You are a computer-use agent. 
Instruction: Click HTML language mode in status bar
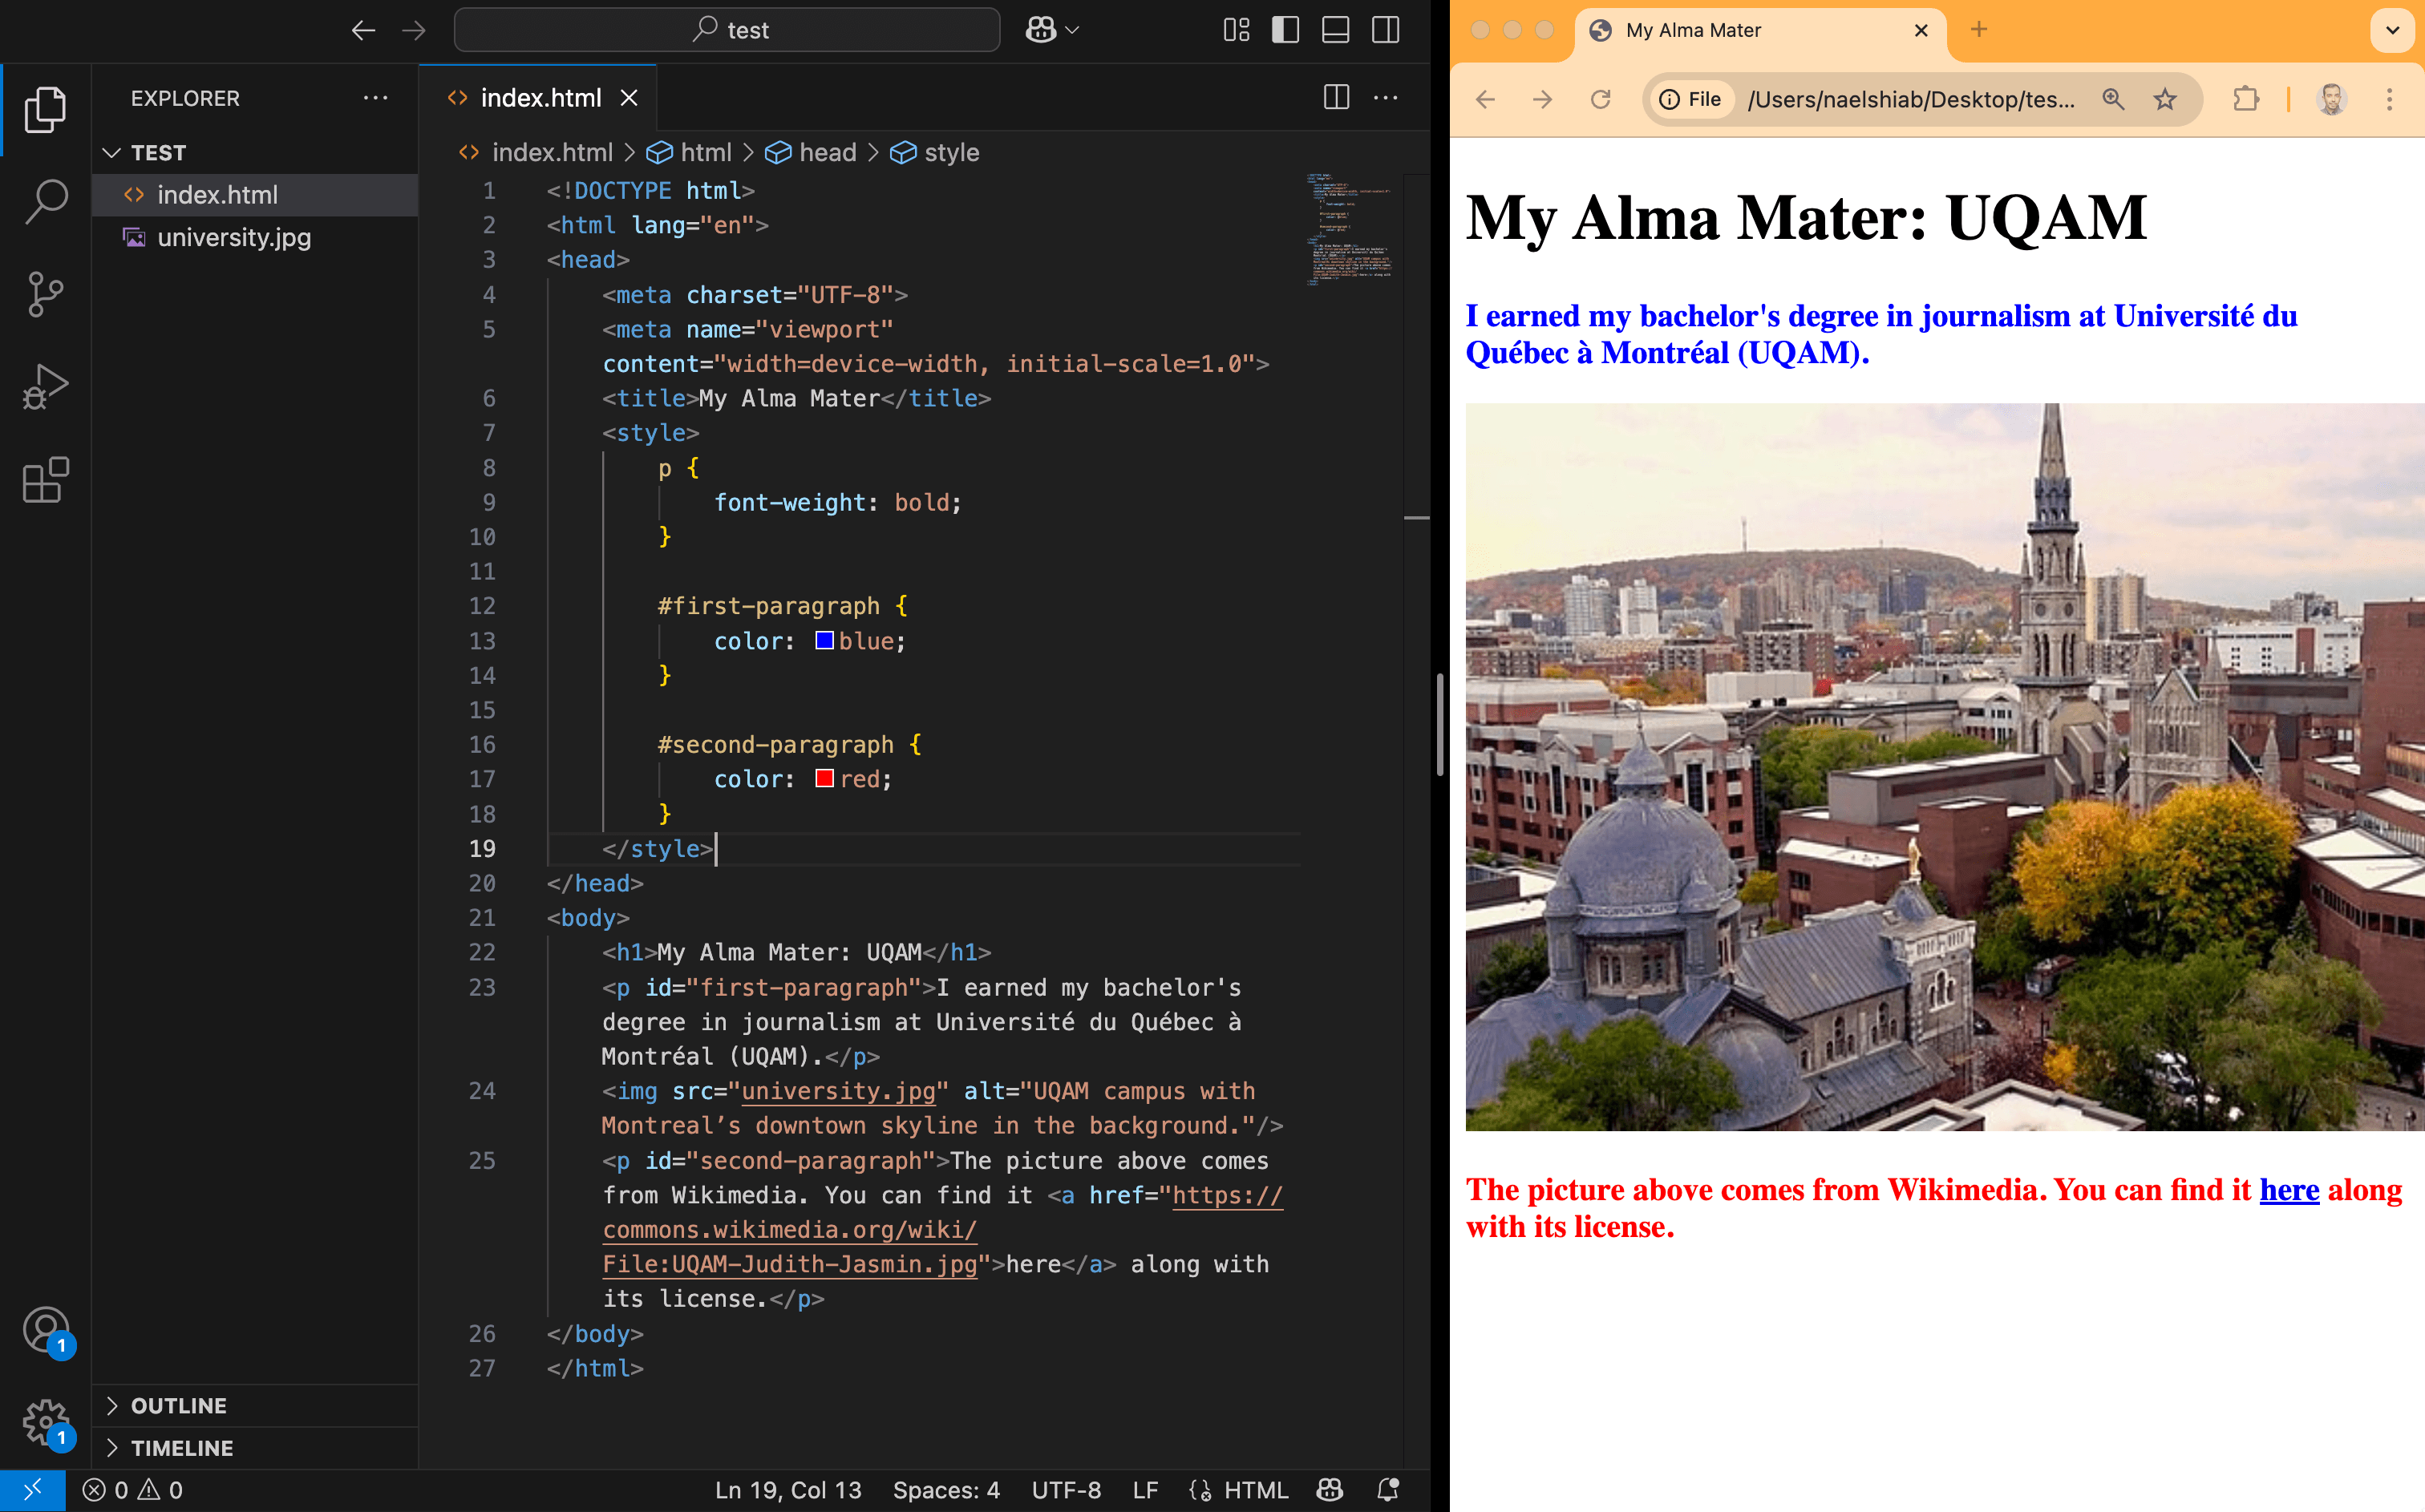click(x=1255, y=1490)
